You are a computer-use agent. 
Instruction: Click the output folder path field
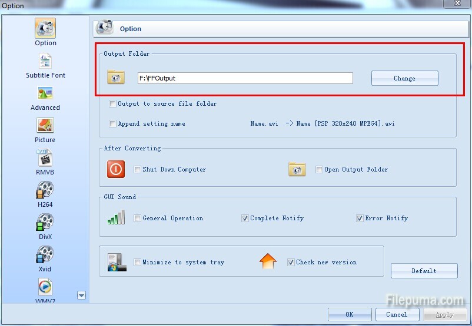[244, 78]
